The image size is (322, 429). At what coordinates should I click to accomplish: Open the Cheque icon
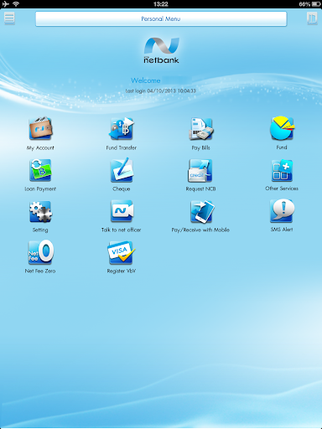[x=122, y=170]
